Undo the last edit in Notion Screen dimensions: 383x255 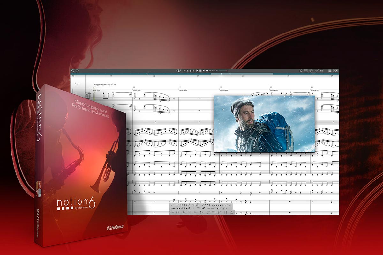(x=73, y=71)
